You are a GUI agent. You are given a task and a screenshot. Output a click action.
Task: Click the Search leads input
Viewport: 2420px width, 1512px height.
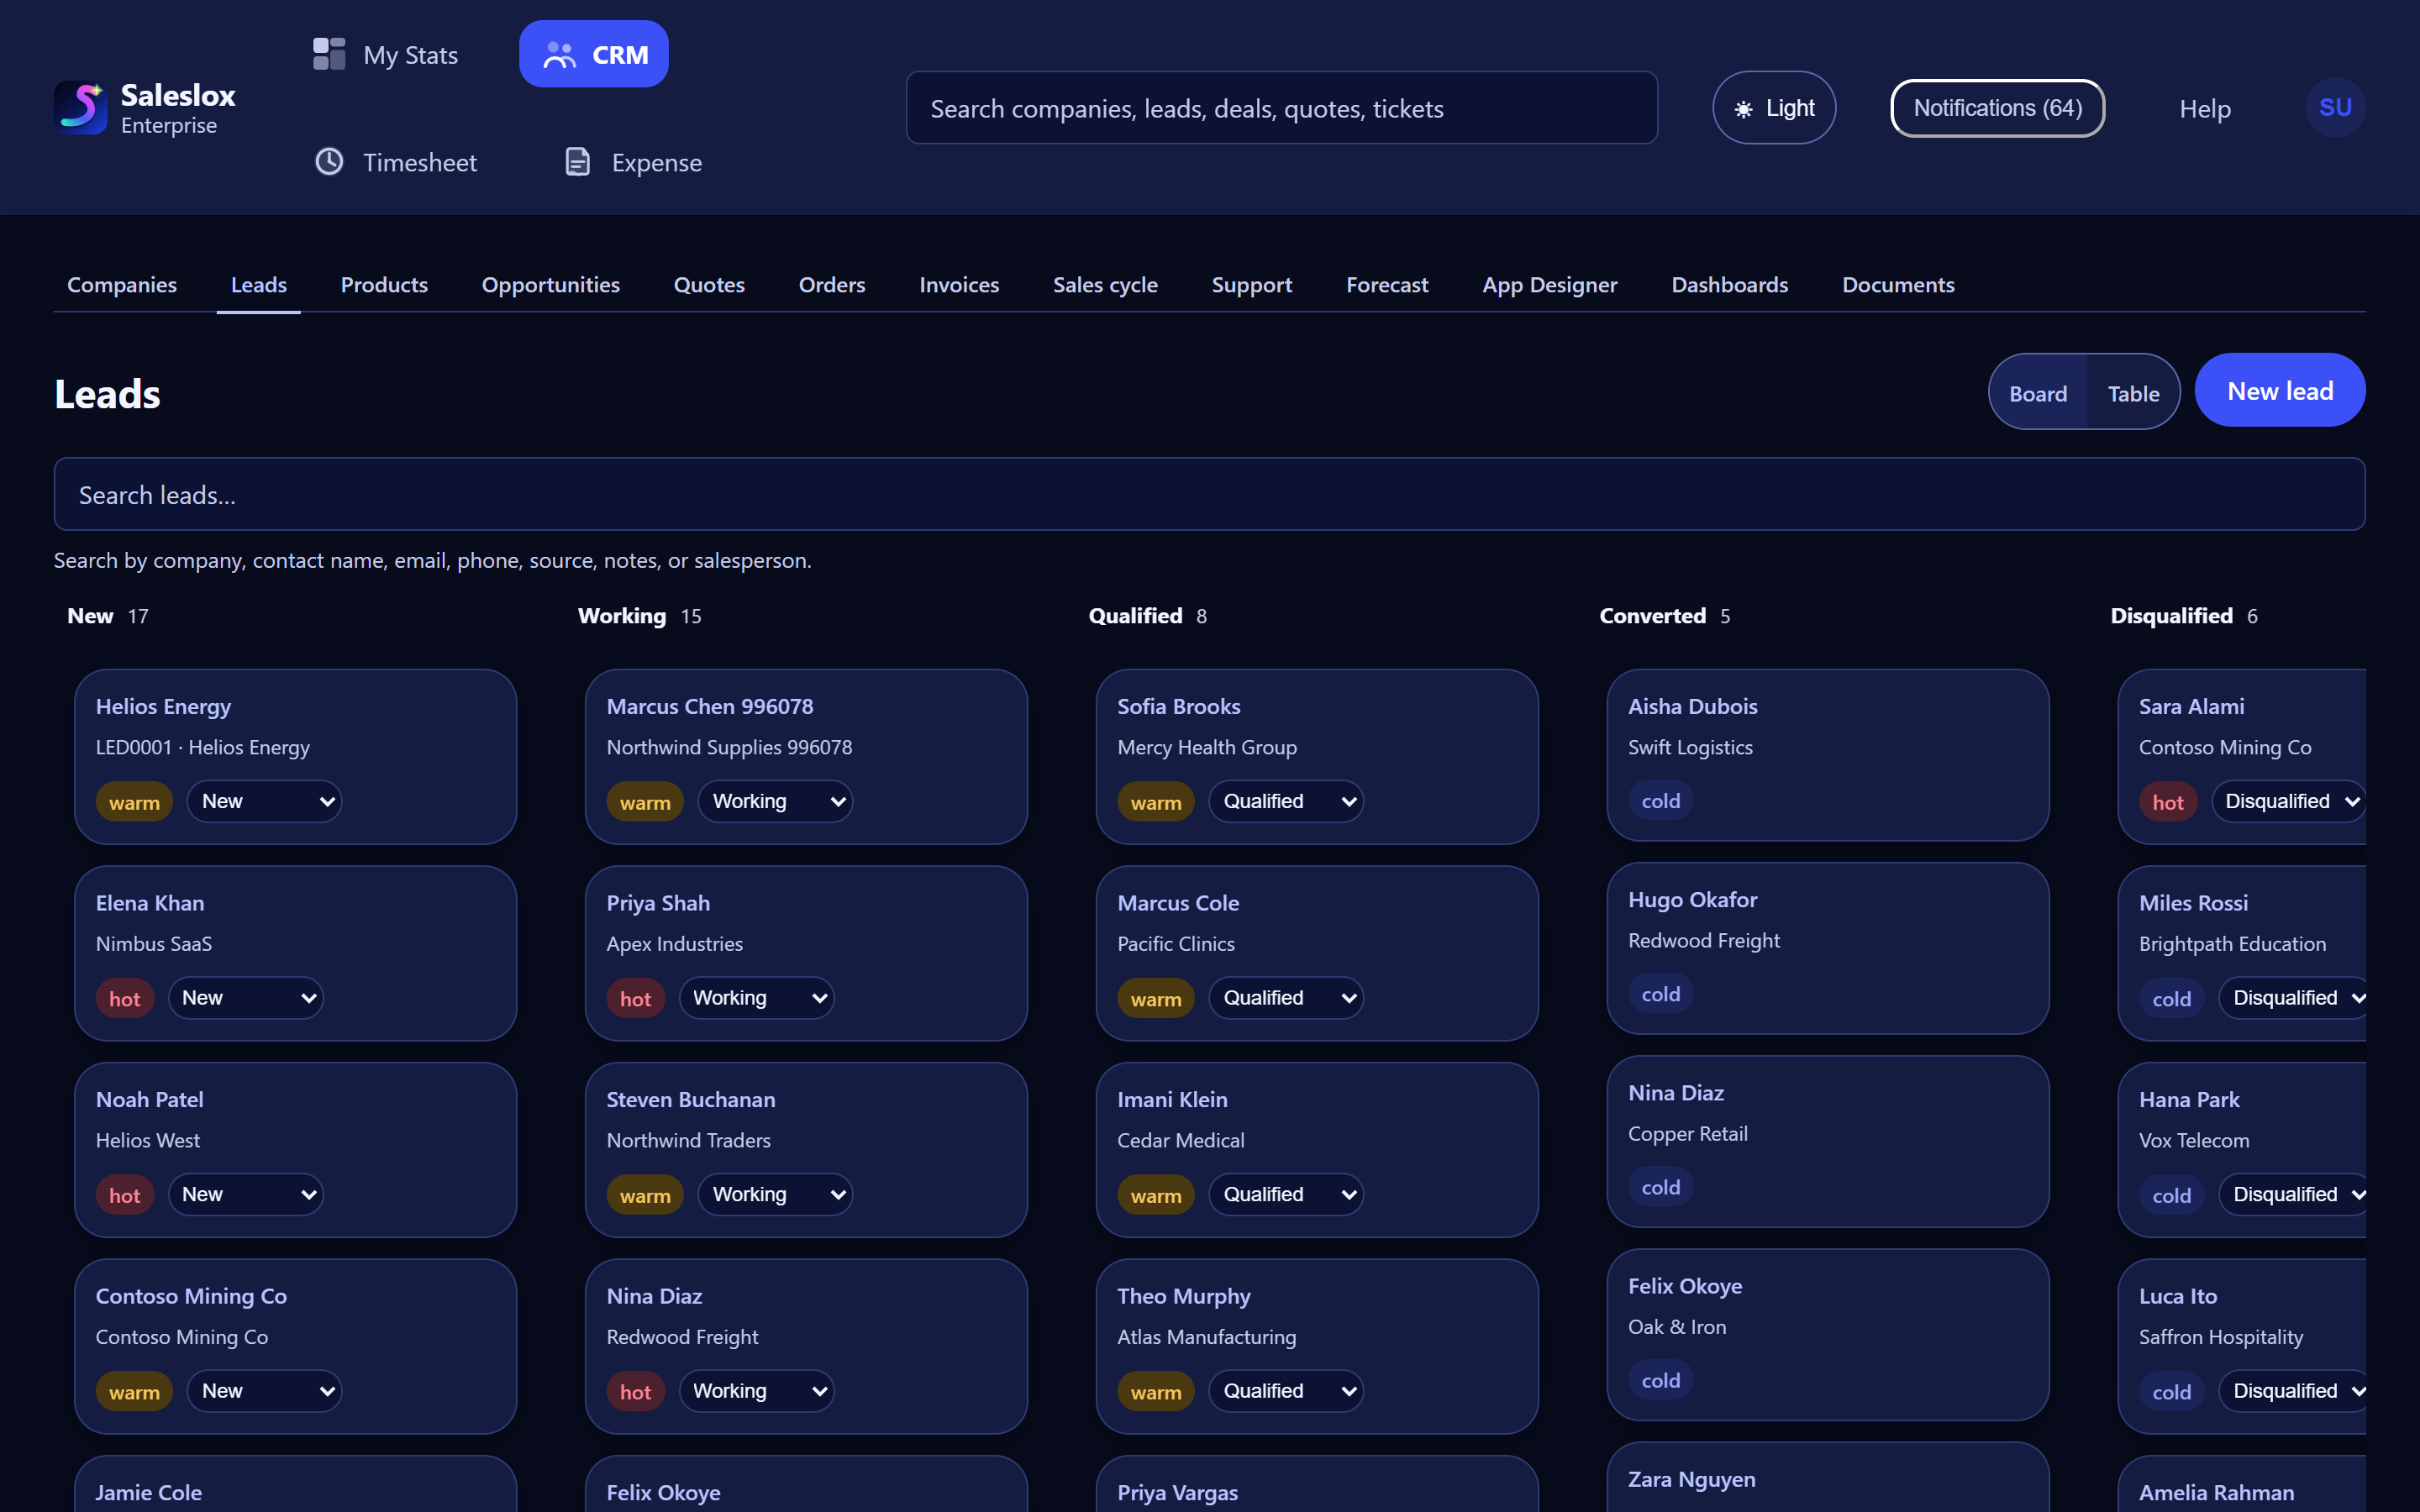pos(1210,494)
